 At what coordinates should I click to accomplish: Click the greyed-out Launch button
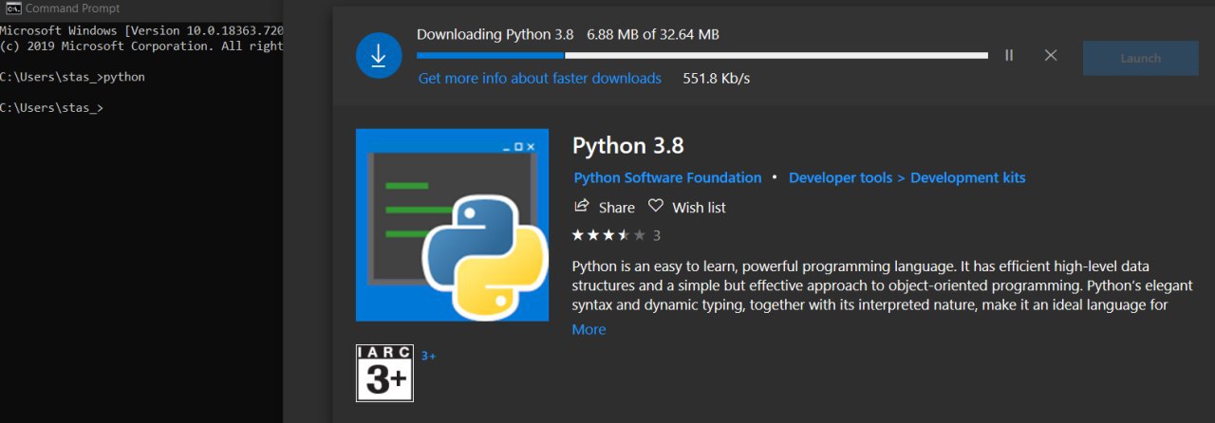pos(1140,58)
